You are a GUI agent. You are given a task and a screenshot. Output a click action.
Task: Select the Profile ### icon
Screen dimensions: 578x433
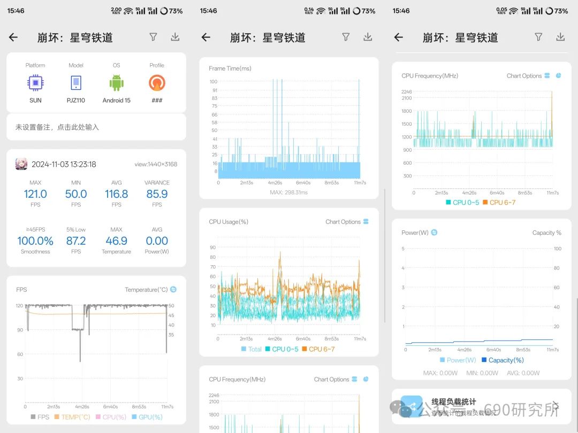[x=157, y=83]
